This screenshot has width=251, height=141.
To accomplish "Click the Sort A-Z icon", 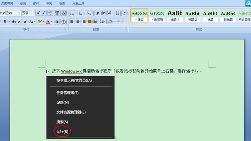I will pyautogui.click(x=118, y=13).
